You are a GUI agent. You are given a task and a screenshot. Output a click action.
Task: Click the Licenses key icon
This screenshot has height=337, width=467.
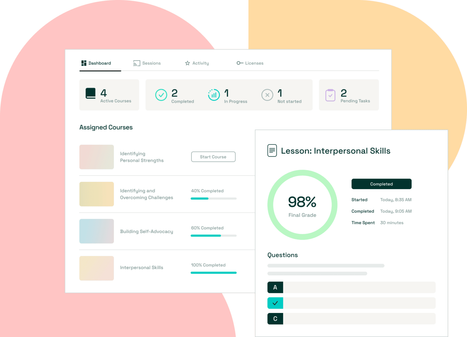point(240,63)
